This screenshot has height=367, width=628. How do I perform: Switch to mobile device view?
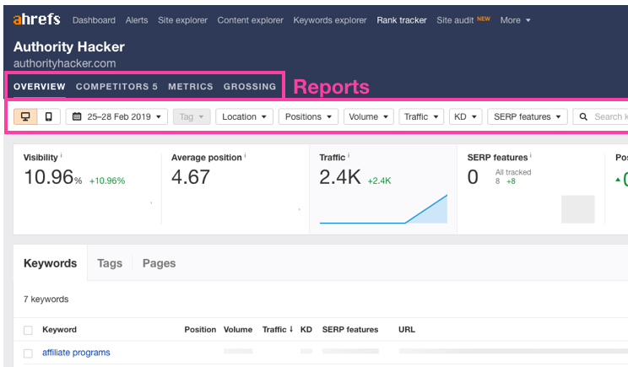point(48,116)
